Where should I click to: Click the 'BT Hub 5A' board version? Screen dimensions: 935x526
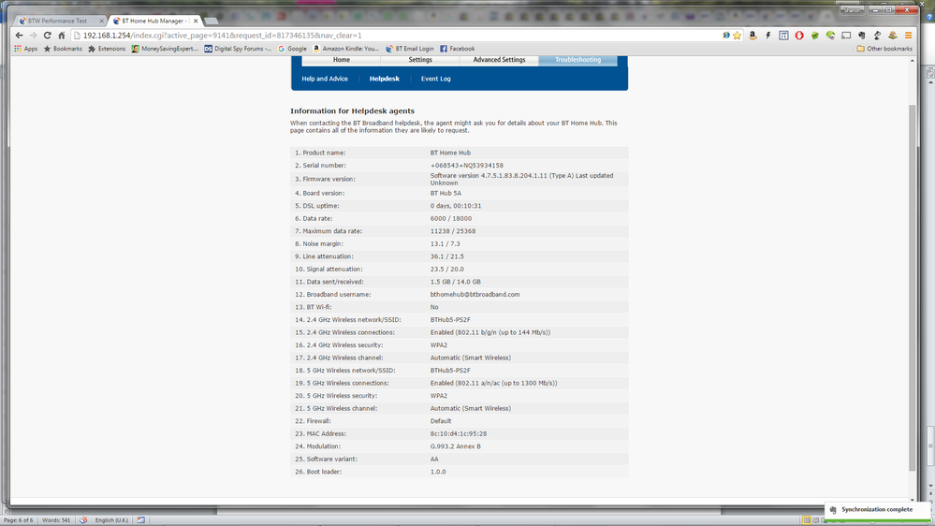[446, 193]
